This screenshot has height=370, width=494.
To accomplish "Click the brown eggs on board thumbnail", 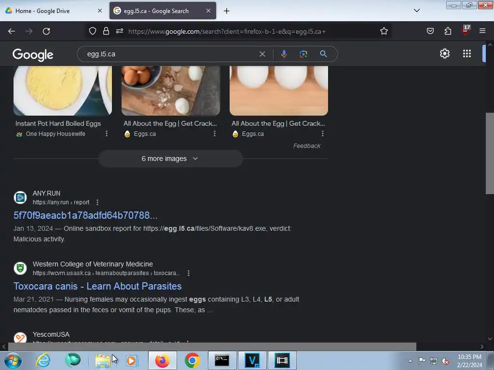I will click(171, 91).
